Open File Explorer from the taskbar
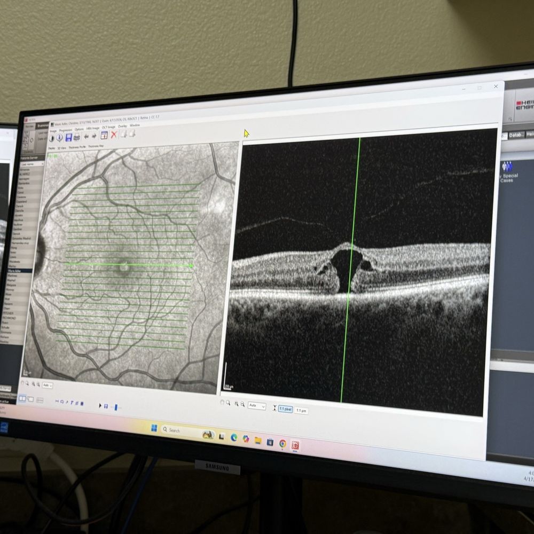The image size is (534, 534). [258, 441]
